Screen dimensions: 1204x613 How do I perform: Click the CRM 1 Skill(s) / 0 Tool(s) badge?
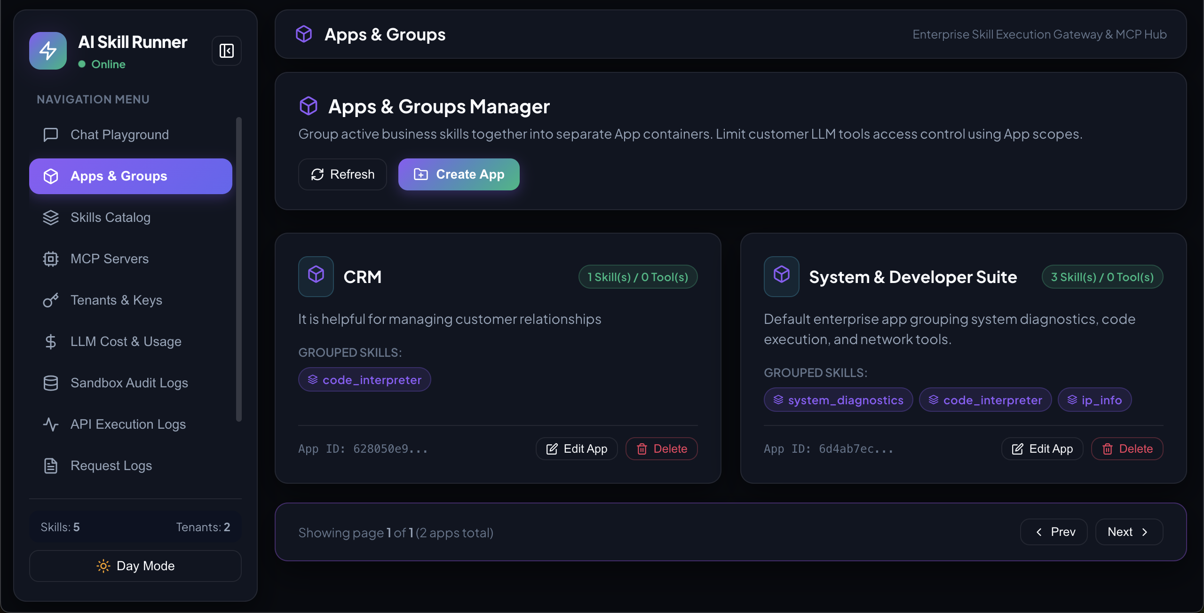tap(638, 277)
